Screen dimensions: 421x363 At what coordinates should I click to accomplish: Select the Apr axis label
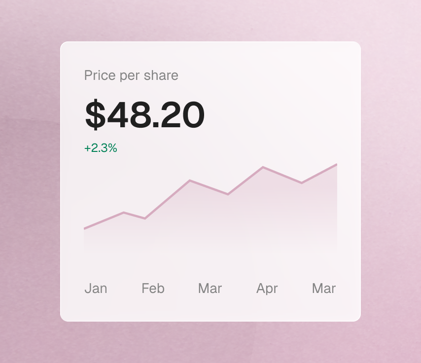pos(267,289)
